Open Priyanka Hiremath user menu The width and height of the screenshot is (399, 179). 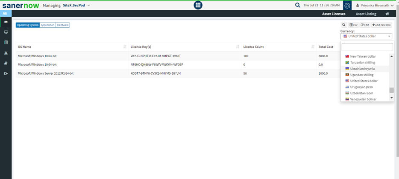pyautogui.click(x=375, y=6)
